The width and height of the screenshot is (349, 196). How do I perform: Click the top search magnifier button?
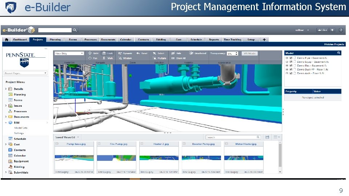pos(75,30)
